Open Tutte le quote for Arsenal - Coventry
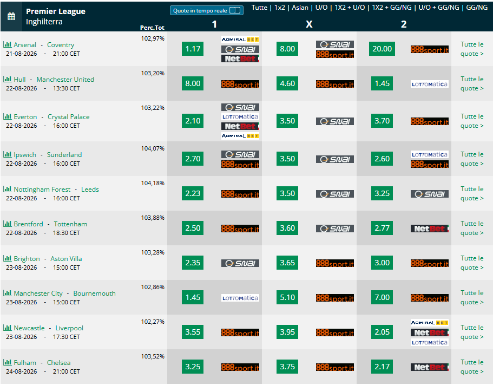 (x=472, y=49)
